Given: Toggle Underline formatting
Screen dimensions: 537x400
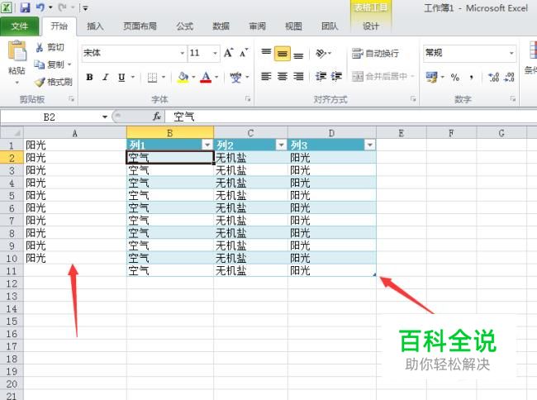Looking at the screenshot, I should pyautogui.click(x=121, y=78).
